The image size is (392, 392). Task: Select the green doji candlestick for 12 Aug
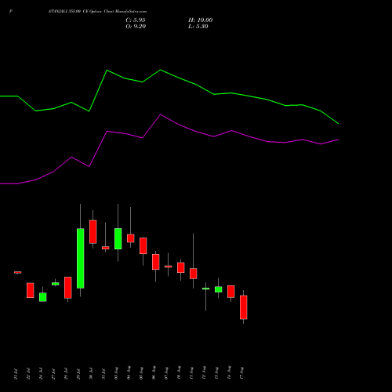tap(206, 289)
